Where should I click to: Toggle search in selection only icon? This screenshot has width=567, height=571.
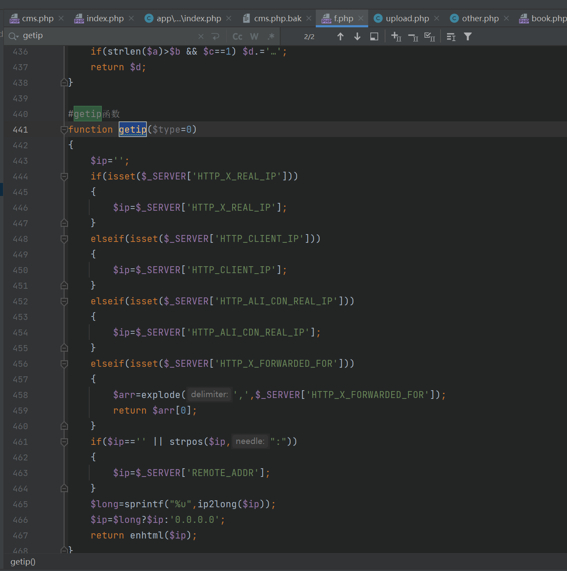[x=374, y=36]
